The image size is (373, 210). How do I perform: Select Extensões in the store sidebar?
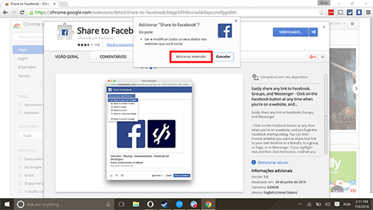27,67
